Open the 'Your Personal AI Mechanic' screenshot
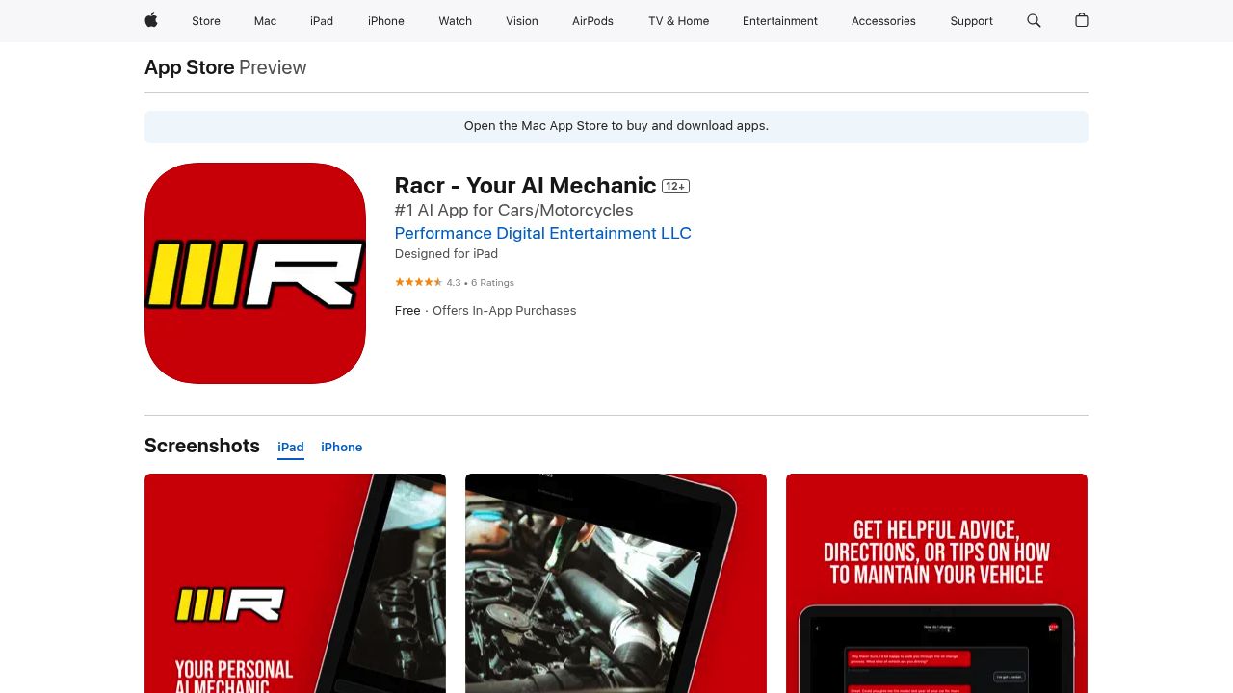1233x693 pixels. pos(295,583)
